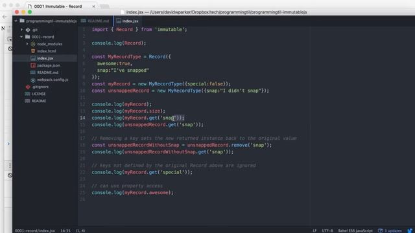Click the file icon beside index.jsx in tree
415x233 pixels.
33,58
